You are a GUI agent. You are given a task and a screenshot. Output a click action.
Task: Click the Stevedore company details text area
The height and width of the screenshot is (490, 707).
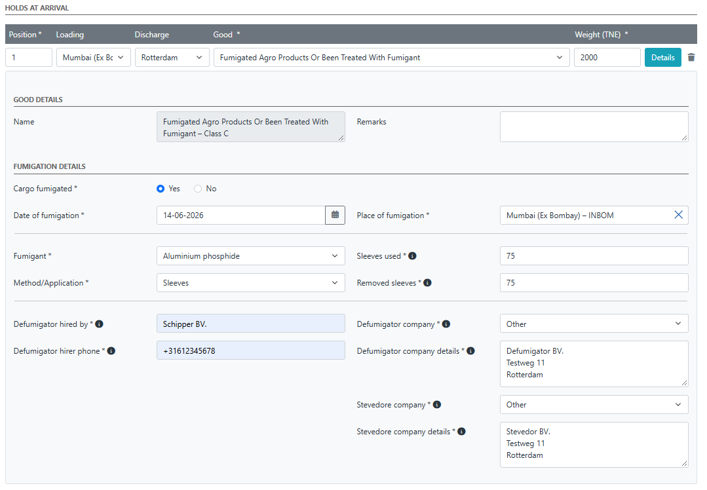tap(594, 444)
